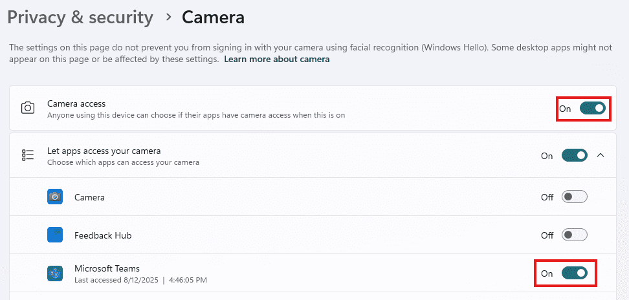Click Anyone using this device description text
629x300 pixels.
tap(196, 115)
